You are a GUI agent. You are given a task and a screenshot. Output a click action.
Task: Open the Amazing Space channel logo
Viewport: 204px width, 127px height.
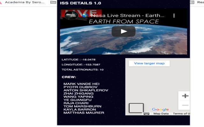[x=71, y=15]
